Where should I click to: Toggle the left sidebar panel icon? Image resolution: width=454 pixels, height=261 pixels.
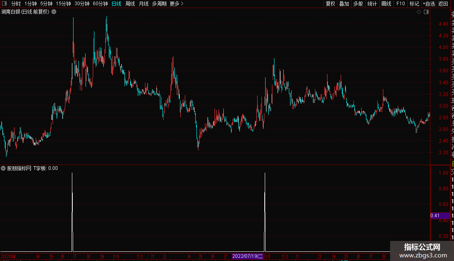click(x=4, y=4)
